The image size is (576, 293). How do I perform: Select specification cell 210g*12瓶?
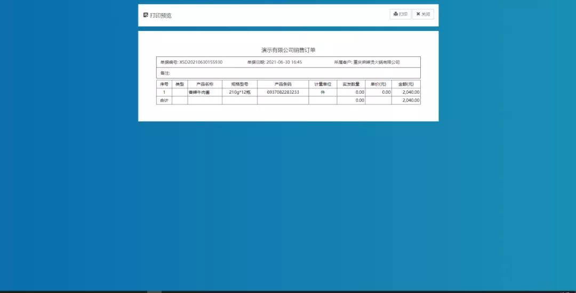239,92
